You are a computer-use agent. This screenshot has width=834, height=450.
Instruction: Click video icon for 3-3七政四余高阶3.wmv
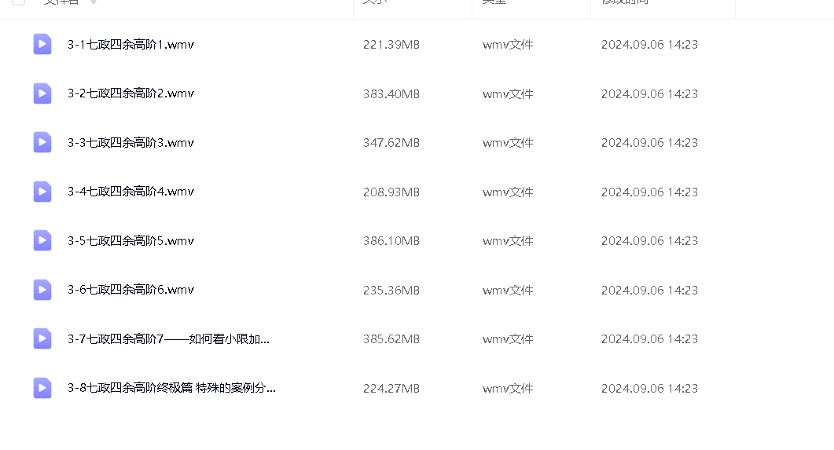point(42,142)
